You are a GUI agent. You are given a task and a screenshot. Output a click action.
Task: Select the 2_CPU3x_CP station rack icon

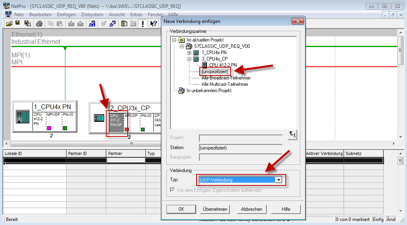pyautogui.click(x=99, y=118)
